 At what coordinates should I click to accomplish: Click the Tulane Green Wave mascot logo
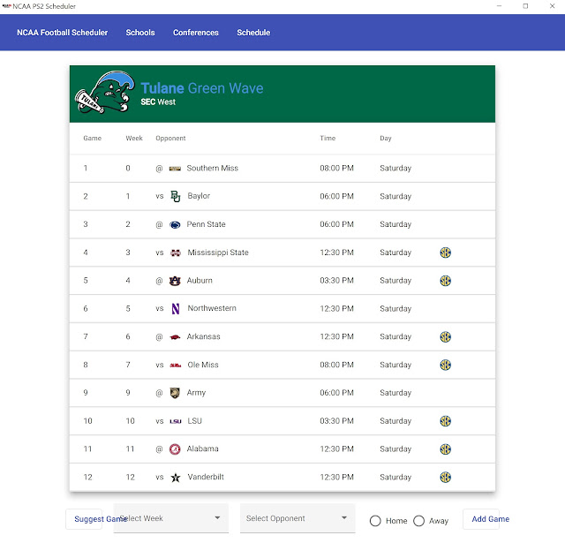click(x=105, y=93)
